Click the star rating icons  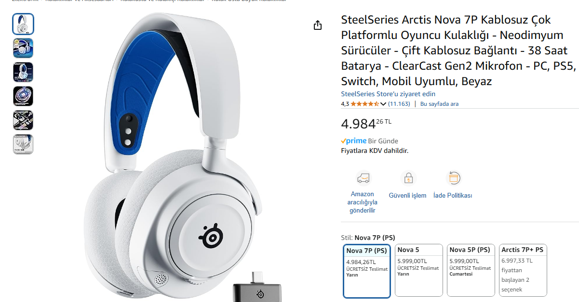365,104
